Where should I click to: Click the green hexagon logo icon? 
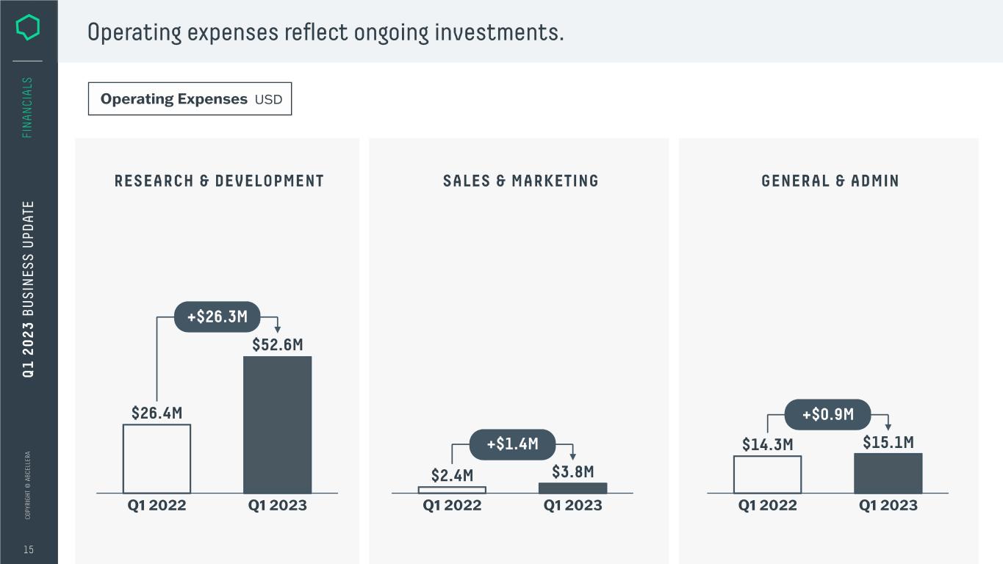point(28,29)
